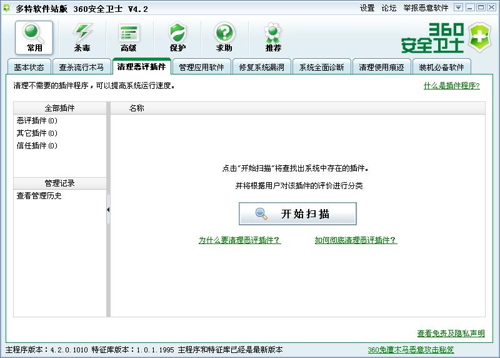Screen dimensions: 500x358
Task: Maximize the 360安全卫士 window
Action: click(481, 8)
